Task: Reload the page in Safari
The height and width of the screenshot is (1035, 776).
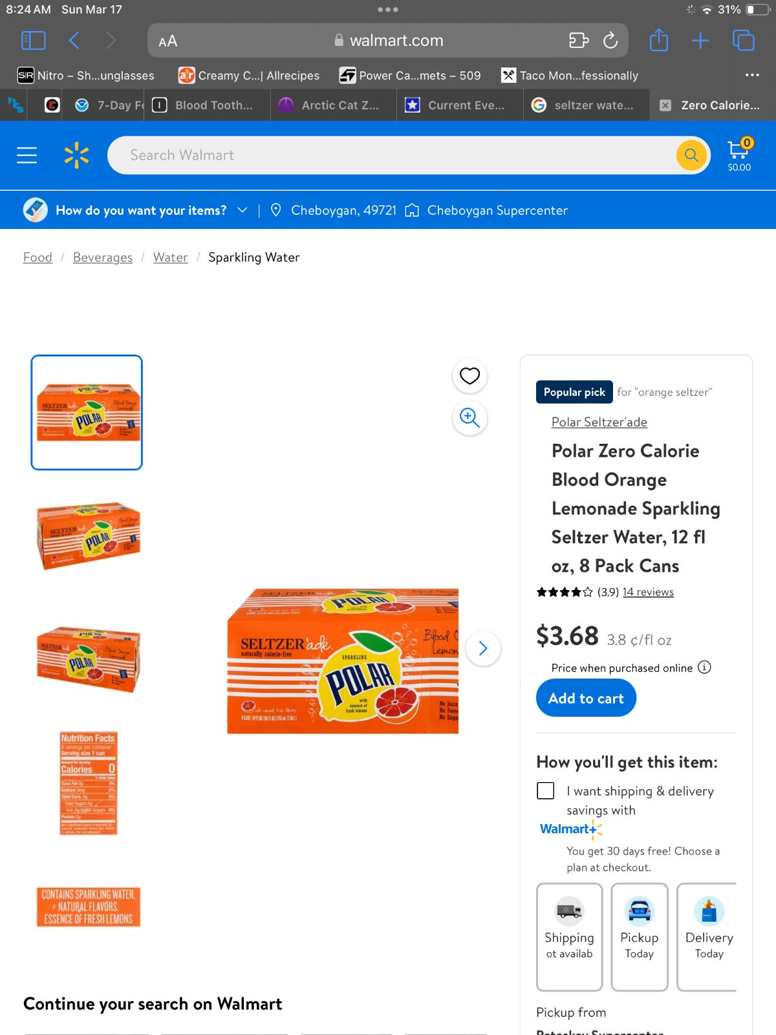Action: 610,41
